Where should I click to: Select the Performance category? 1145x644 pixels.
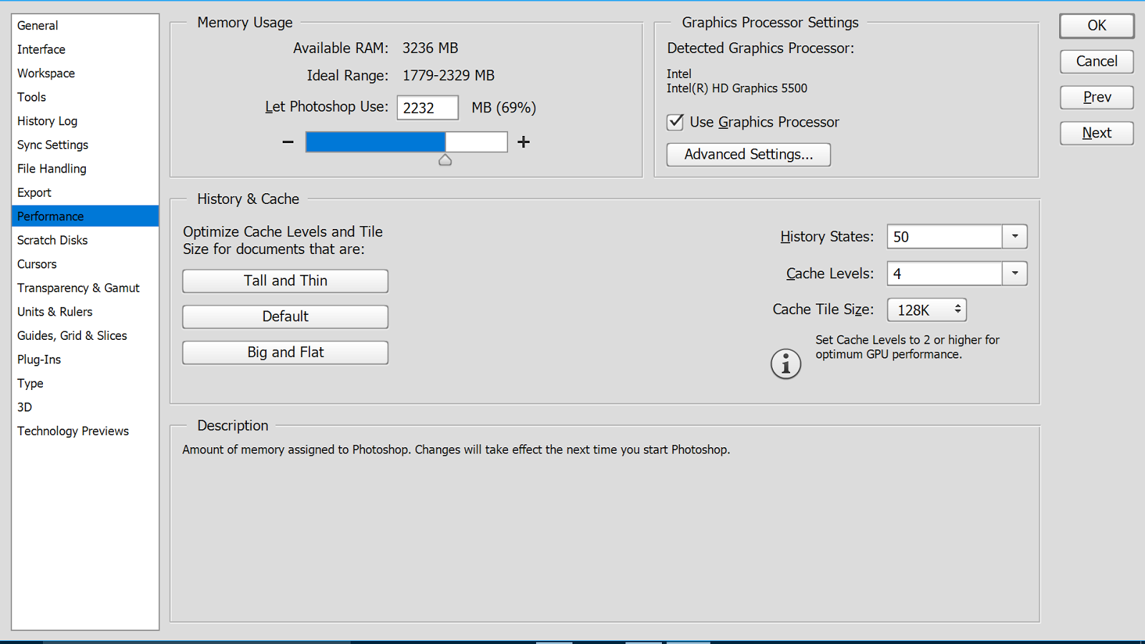[x=85, y=216]
